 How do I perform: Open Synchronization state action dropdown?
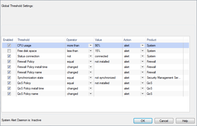(142, 78)
